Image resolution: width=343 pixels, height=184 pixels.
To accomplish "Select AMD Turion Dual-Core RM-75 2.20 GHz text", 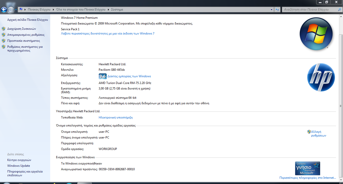I will click(125, 83).
